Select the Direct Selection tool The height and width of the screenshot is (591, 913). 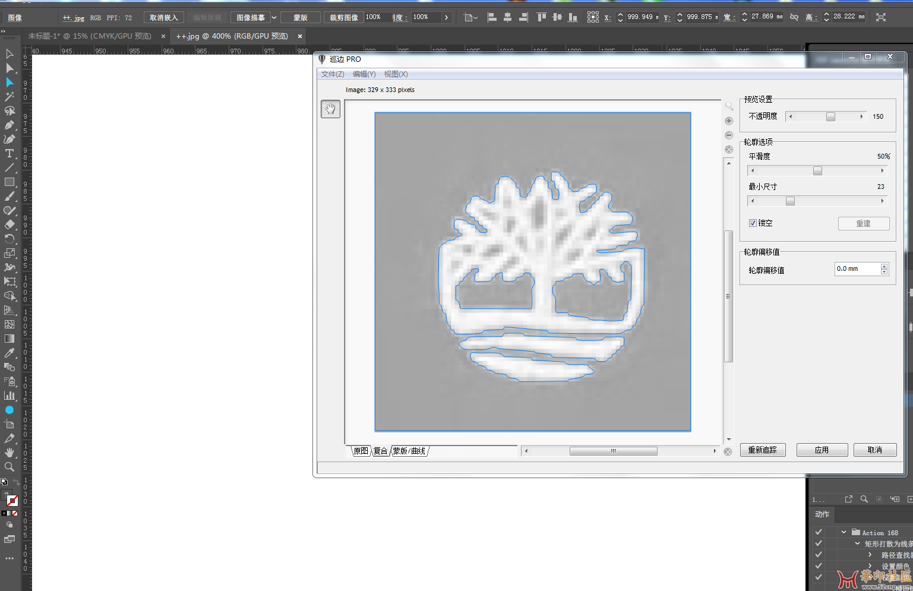click(x=10, y=68)
